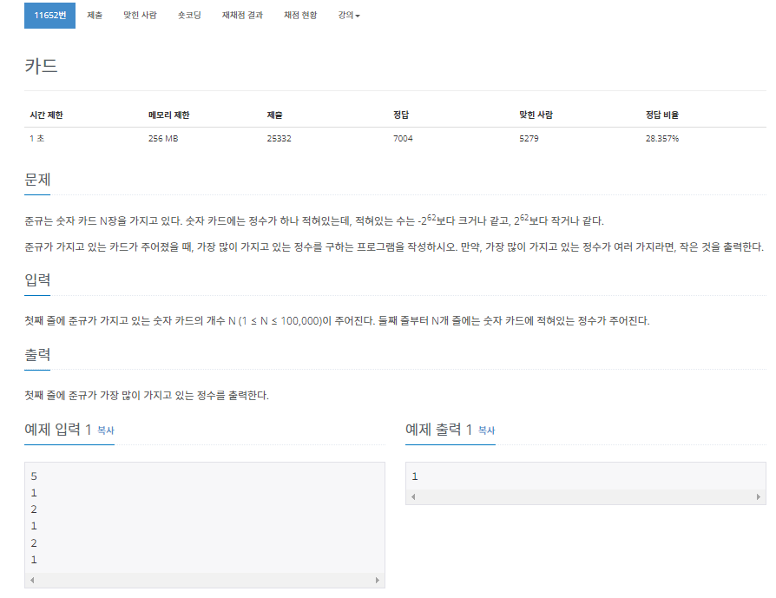
Task: Click the 예제 입력 1 heading
Action: (x=58, y=430)
